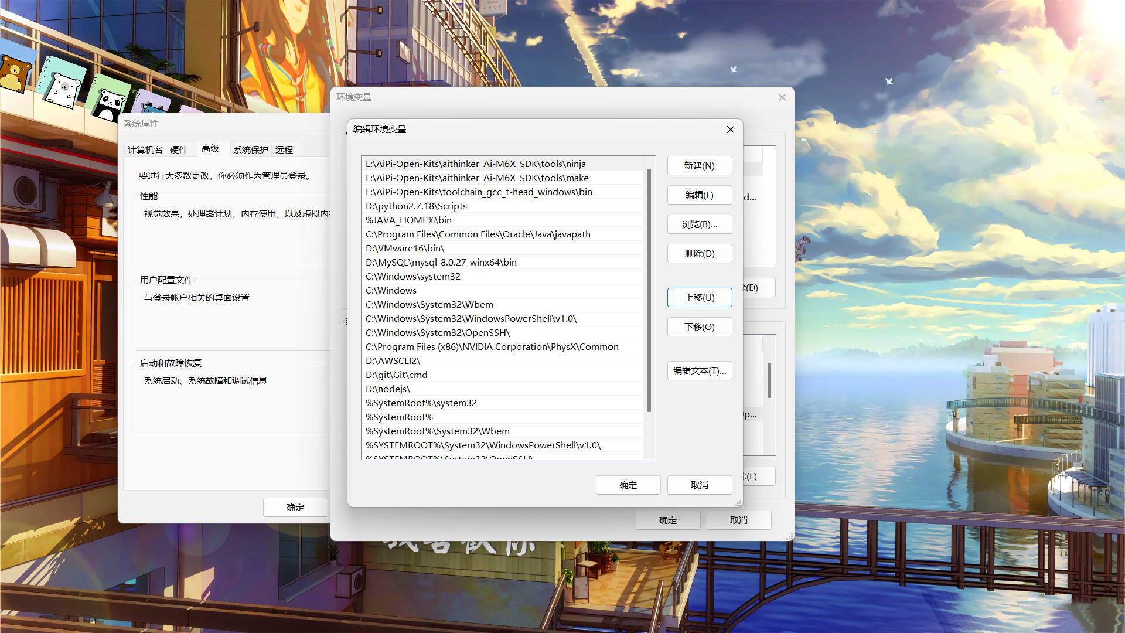
Task: Select the tools\make path entry
Action: click(503, 178)
